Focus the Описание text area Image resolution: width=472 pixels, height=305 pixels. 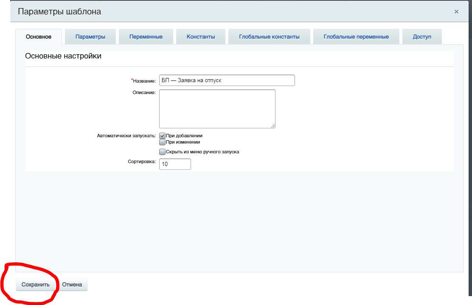tap(217, 109)
